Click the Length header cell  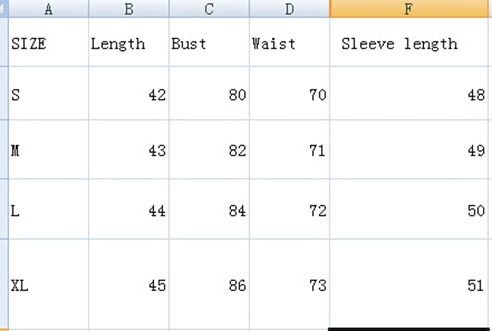pos(129,43)
